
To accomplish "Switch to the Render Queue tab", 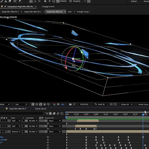I will pos(41,109).
